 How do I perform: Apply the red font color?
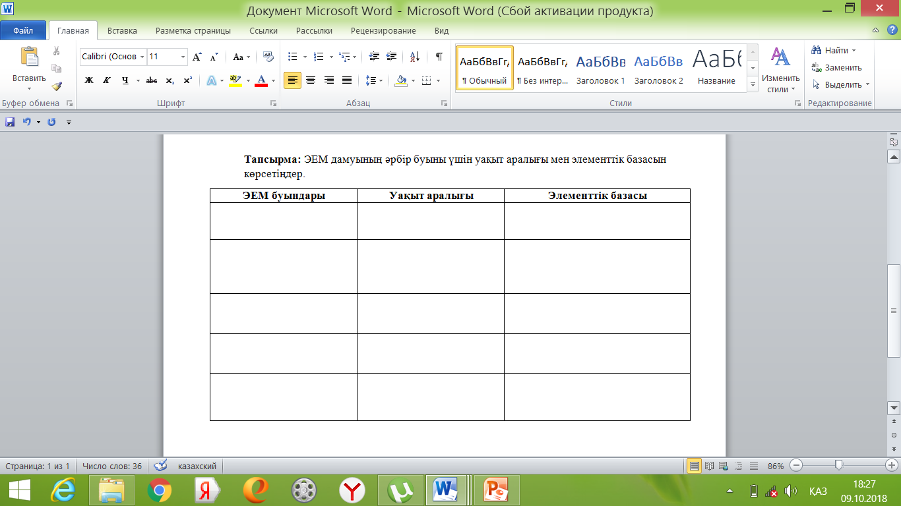click(261, 80)
